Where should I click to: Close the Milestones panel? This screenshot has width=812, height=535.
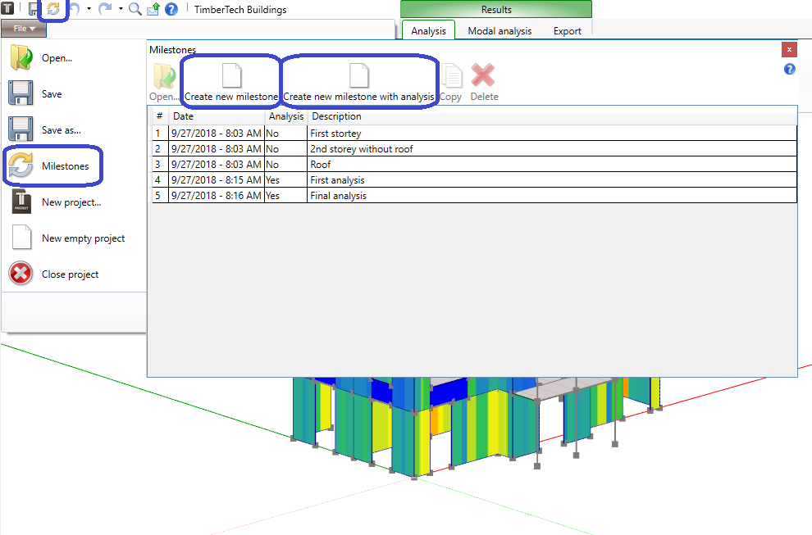point(789,50)
